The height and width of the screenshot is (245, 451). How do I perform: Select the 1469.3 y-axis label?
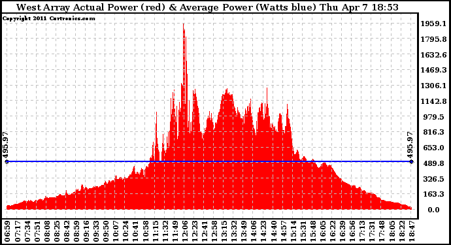433,70
